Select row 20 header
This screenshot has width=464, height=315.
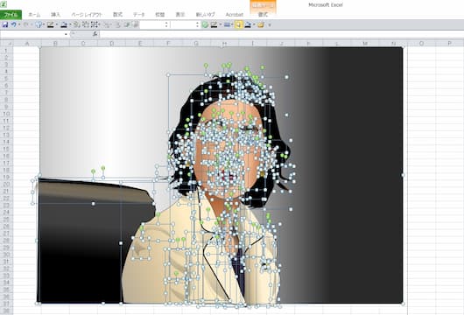(6, 184)
